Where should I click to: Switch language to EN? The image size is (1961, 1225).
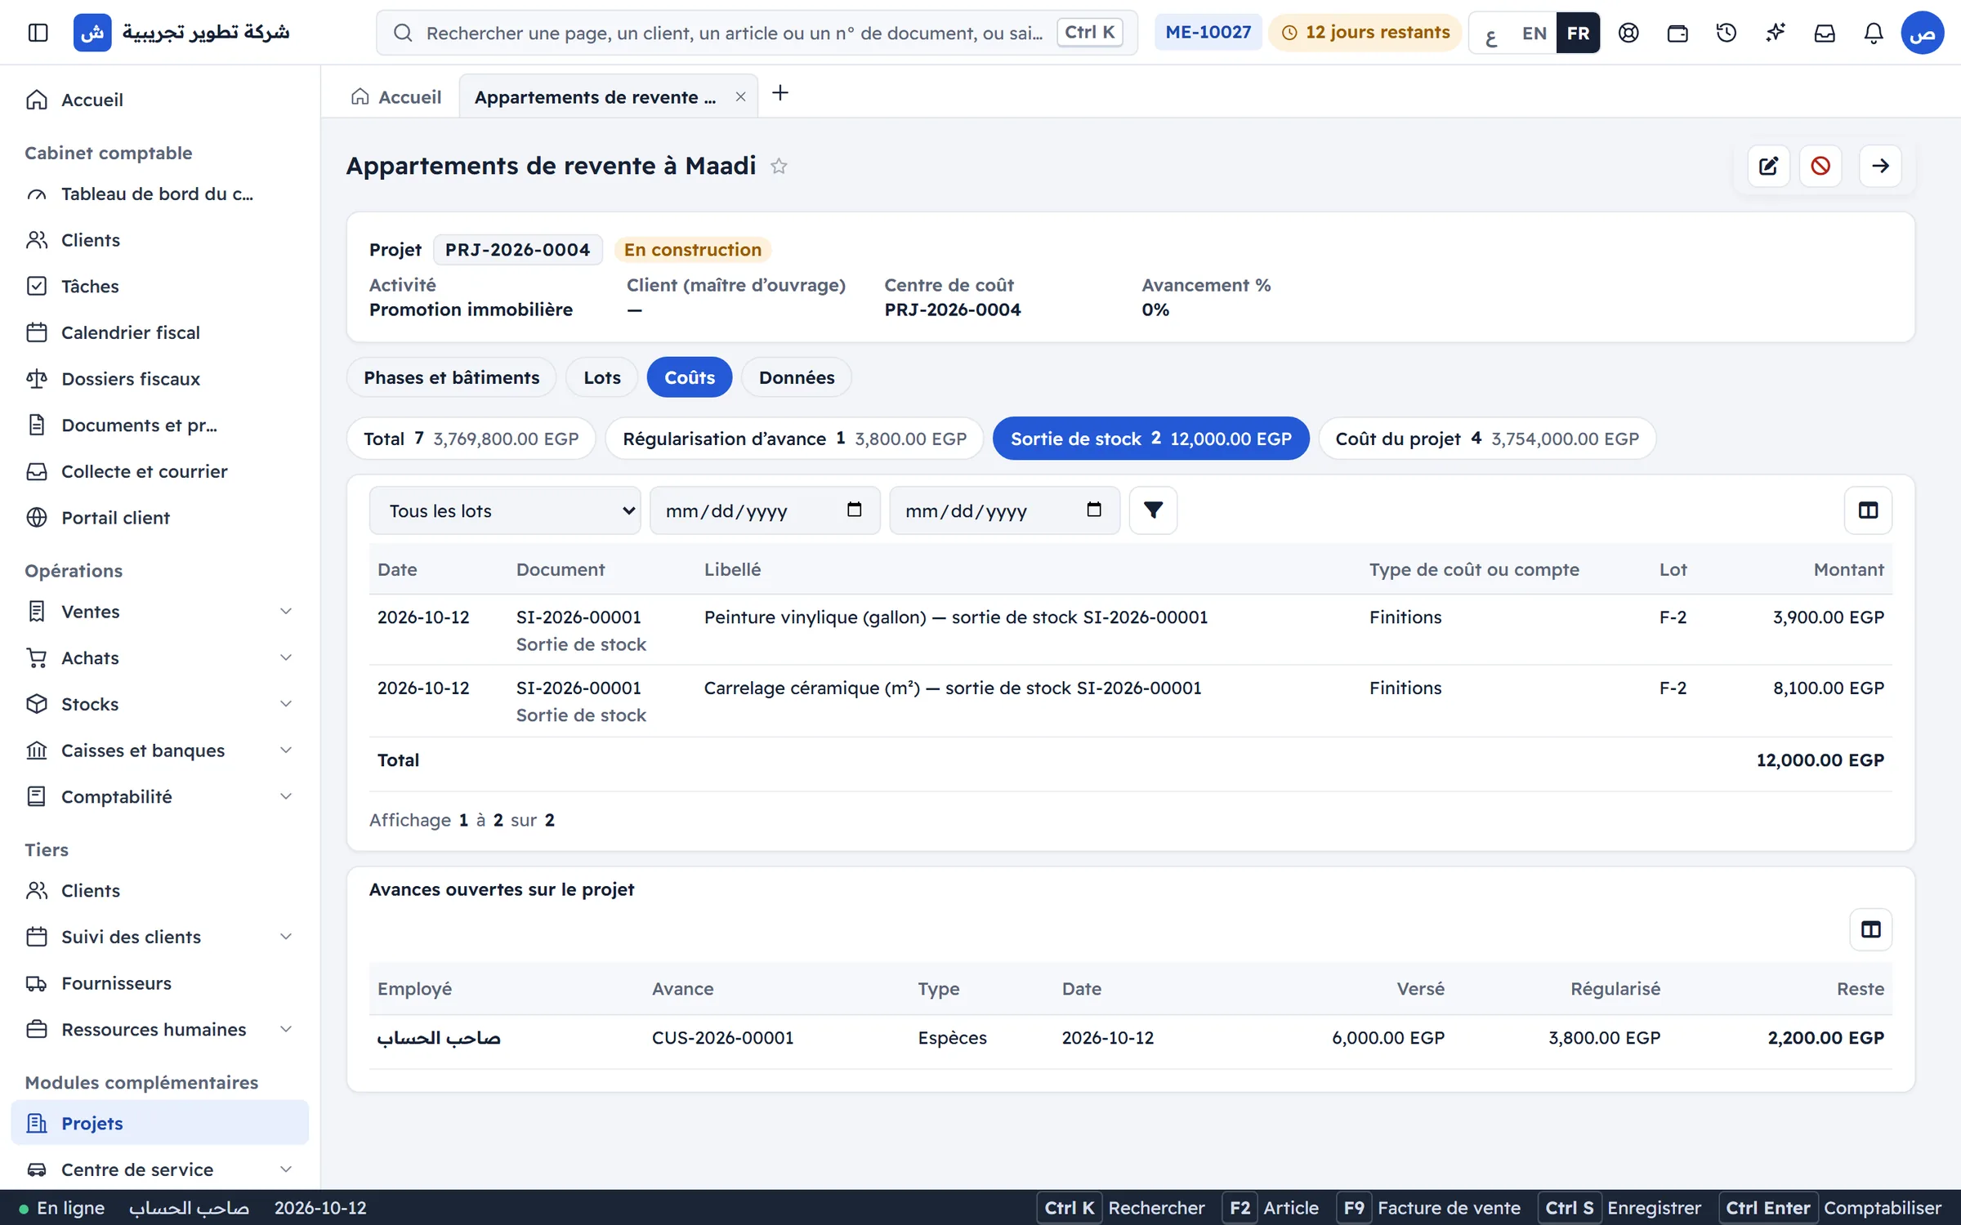pyautogui.click(x=1534, y=33)
